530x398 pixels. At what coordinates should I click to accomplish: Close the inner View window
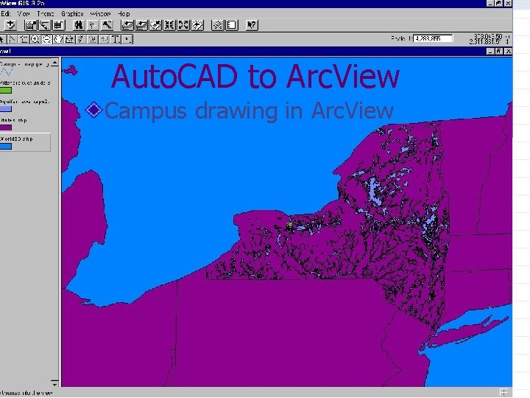coord(508,51)
